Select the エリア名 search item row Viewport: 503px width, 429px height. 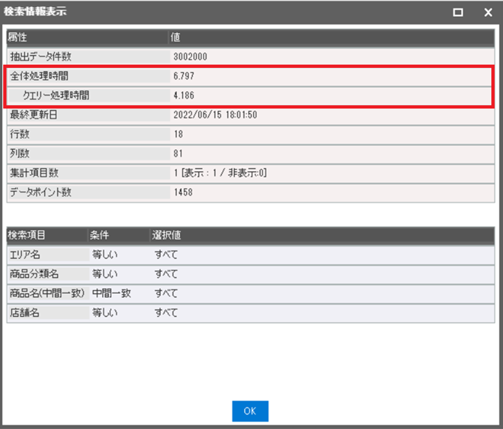click(x=25, y=254)
